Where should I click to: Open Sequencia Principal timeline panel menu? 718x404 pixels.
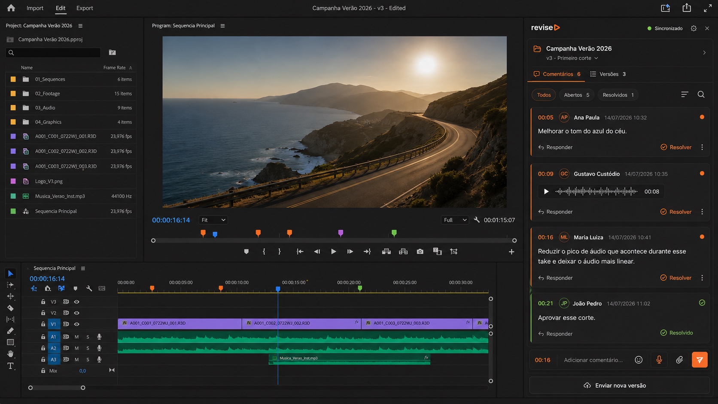pyautogui.click(x=83, y=268)
